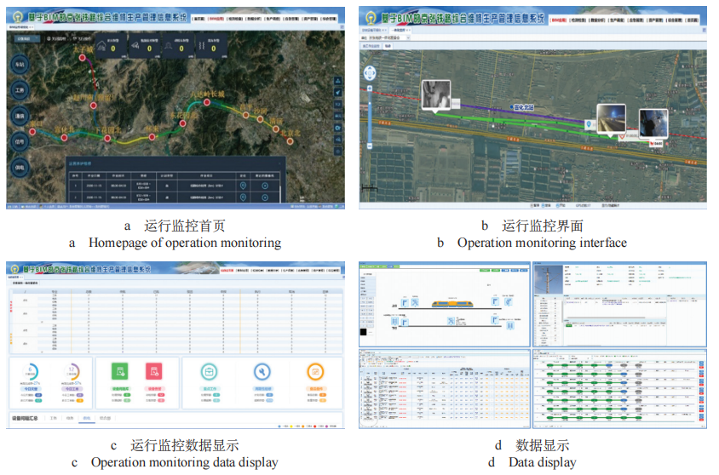The image size is (719, 475).
Task: Select the 通信 round button on monitoring homepage
Action: 20,116
